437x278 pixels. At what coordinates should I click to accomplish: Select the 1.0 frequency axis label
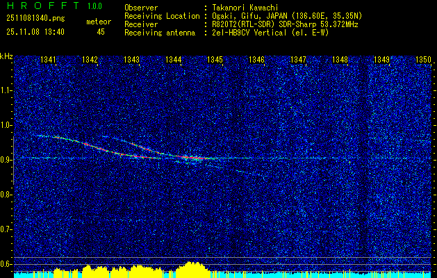(6, 126)
